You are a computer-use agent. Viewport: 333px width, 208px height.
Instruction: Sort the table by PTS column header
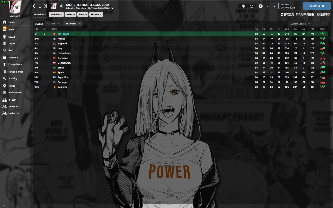(312, 29)
